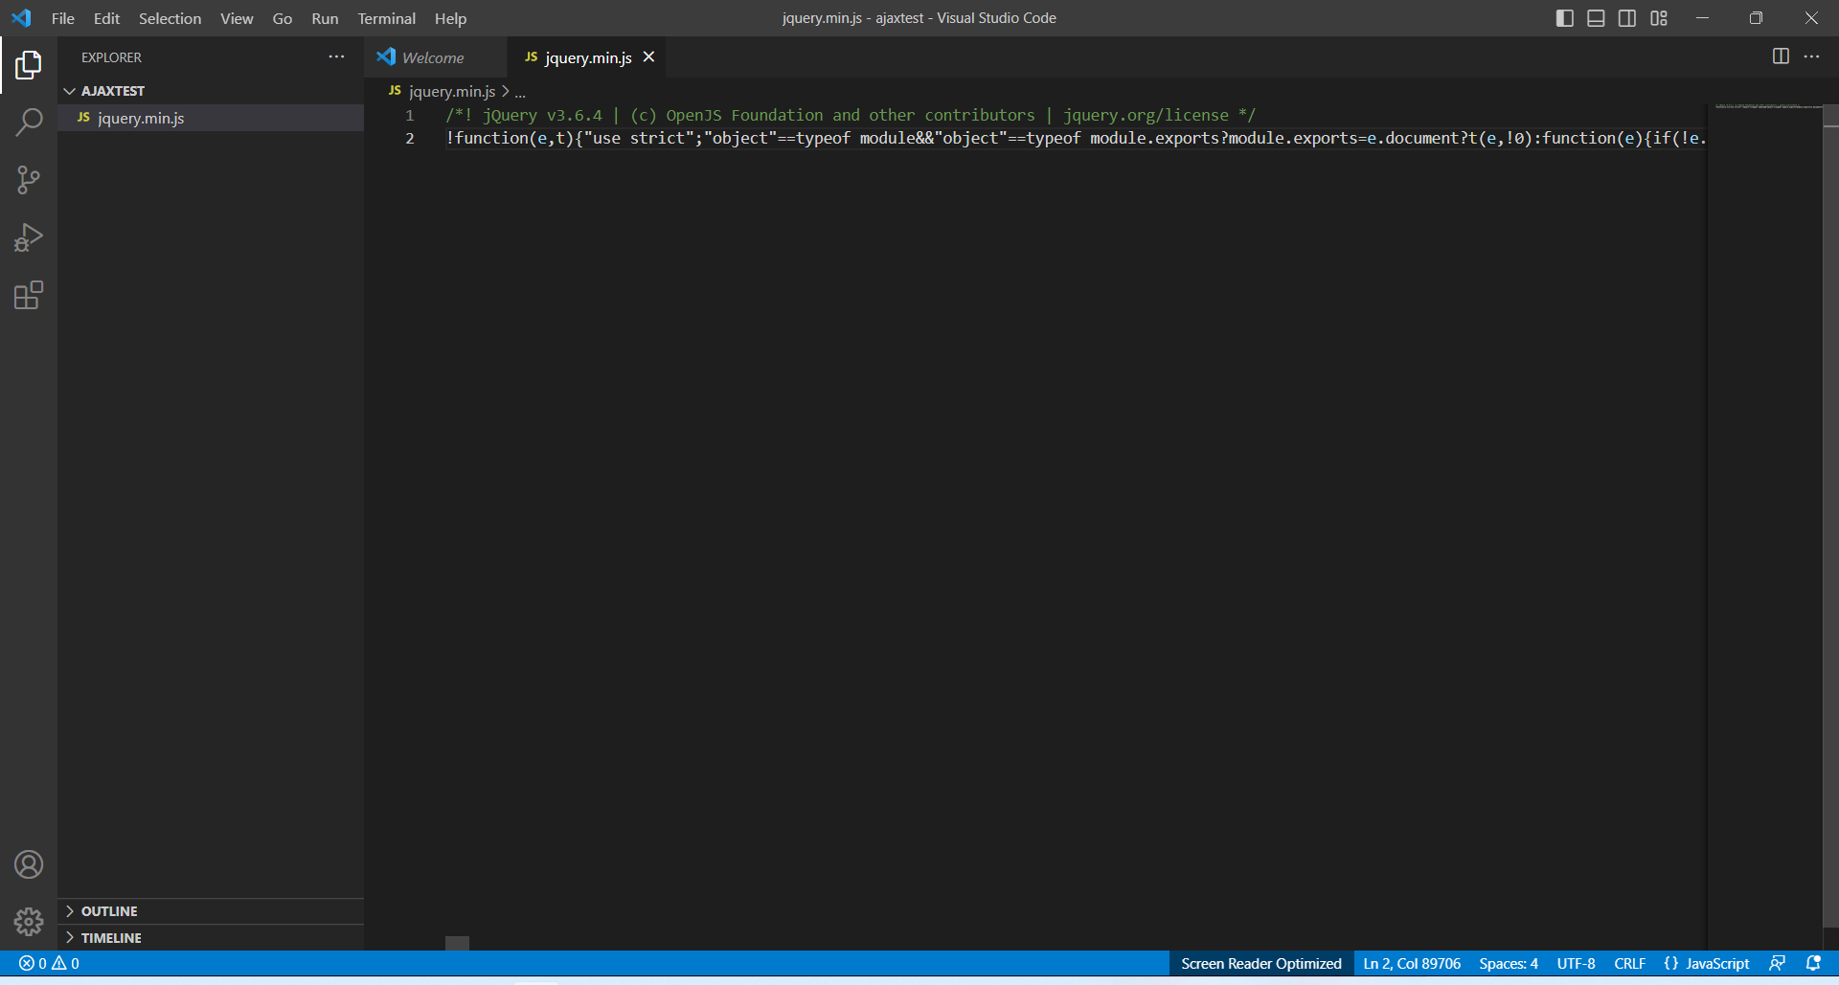
Task: Switch to the Welcome tab
Action: click(x=436, y=57)
